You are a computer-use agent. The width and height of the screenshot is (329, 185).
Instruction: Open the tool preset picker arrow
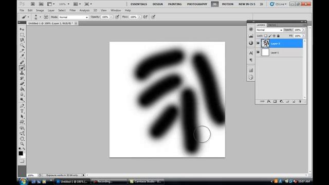point(28,17)
